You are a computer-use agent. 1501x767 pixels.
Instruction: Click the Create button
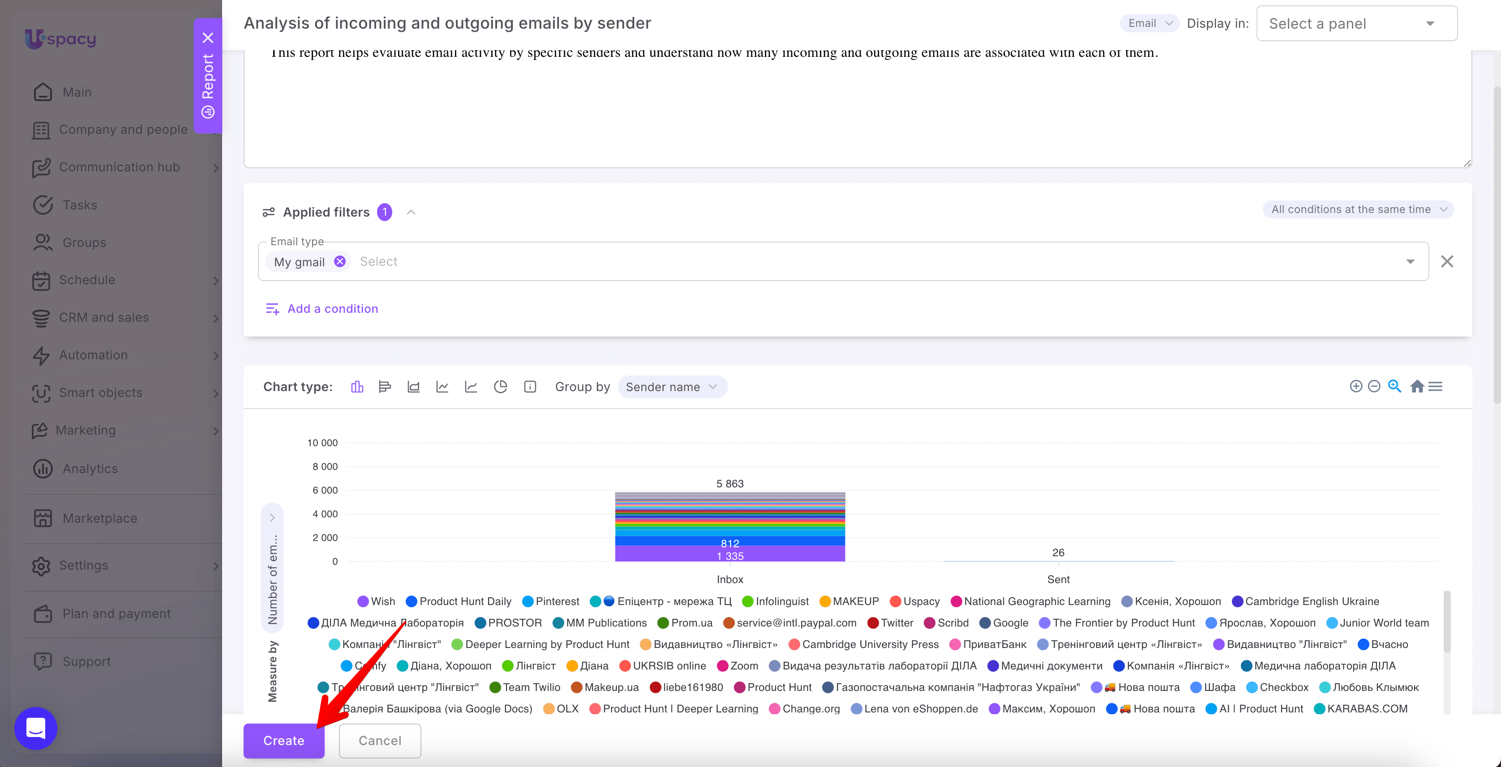tap(284, 740)
